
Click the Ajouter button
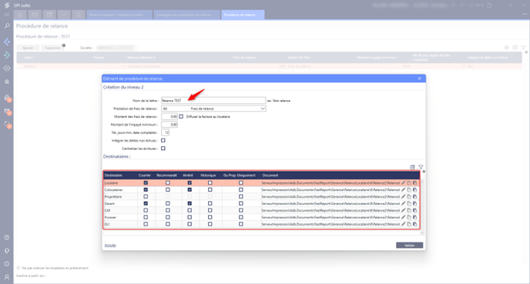coord(28,48)
